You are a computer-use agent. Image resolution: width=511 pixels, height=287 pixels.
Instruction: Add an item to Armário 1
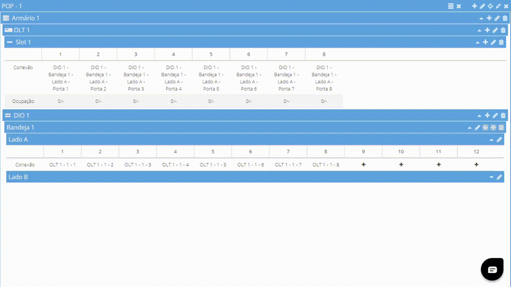[x=489, y=18]
